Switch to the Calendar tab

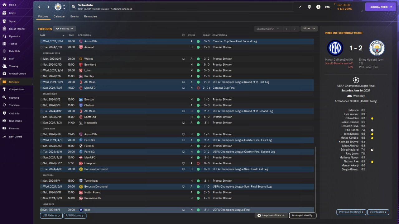click(59, 16)
